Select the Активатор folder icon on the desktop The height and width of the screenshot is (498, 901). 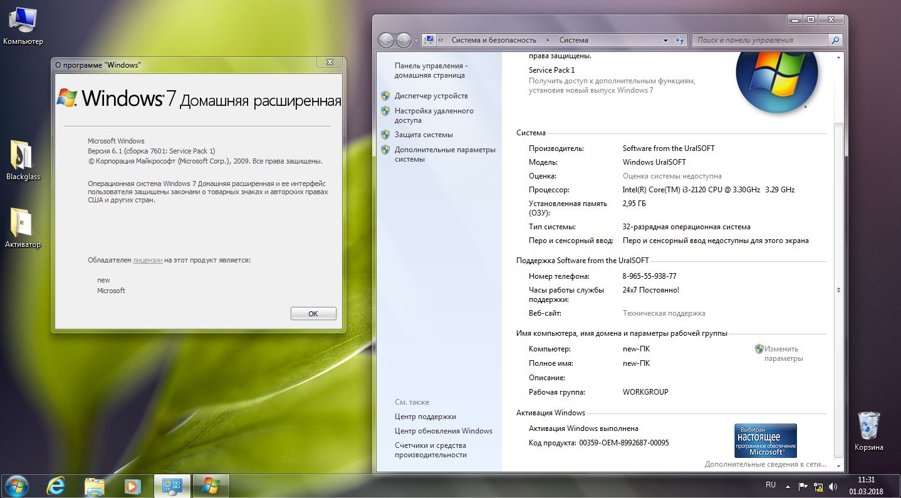pyautogui.click(x=23, y=227)
